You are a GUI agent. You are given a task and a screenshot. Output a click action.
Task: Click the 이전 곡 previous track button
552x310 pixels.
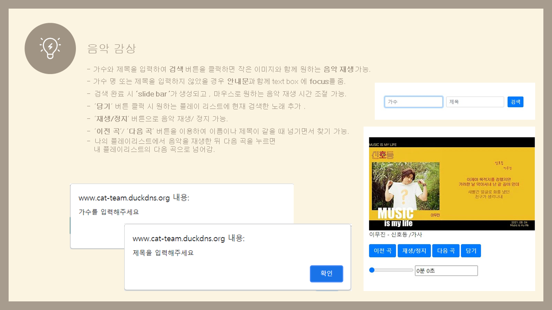pos(382,251)
